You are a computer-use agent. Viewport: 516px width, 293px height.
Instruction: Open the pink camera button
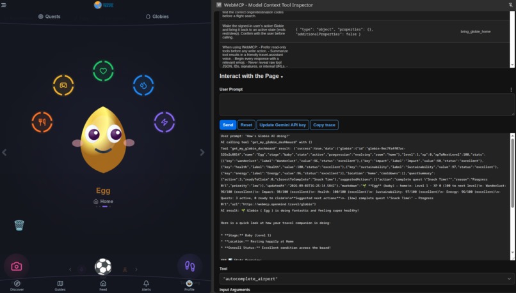pos(17,266)
